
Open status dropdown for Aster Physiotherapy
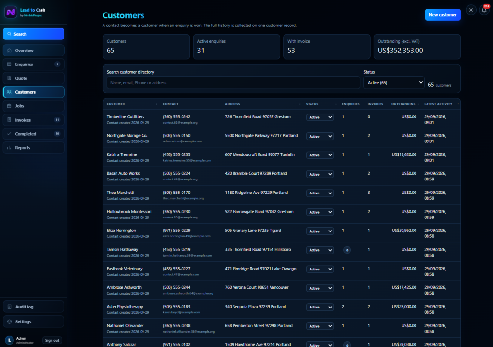coord(320,307)
